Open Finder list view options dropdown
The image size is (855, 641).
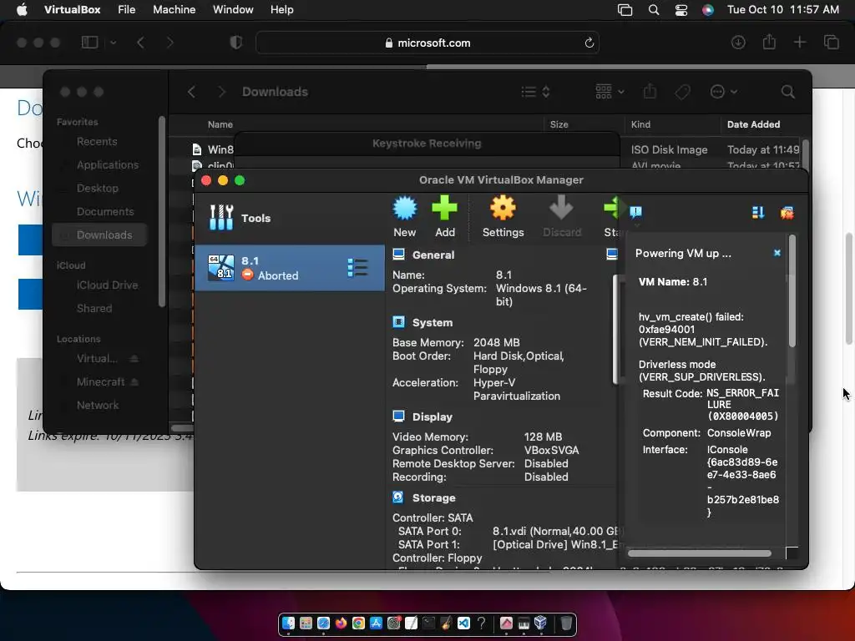tap(535, 92)
